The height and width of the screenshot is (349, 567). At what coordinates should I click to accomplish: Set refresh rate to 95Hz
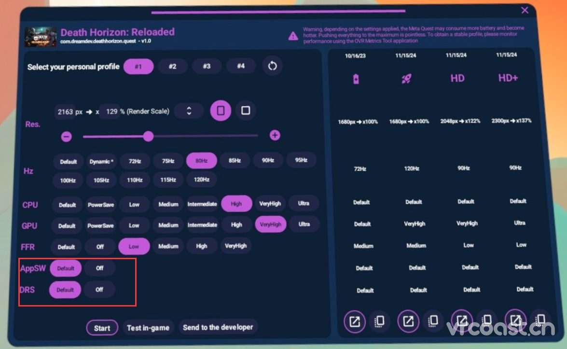(301, 160)
